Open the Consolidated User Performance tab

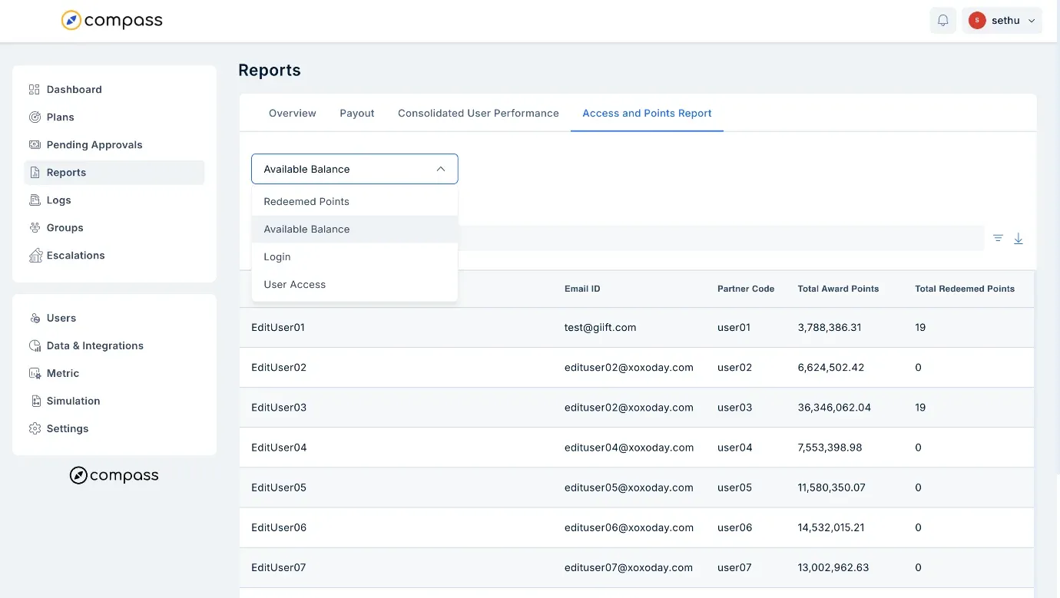tap(479, 114)
